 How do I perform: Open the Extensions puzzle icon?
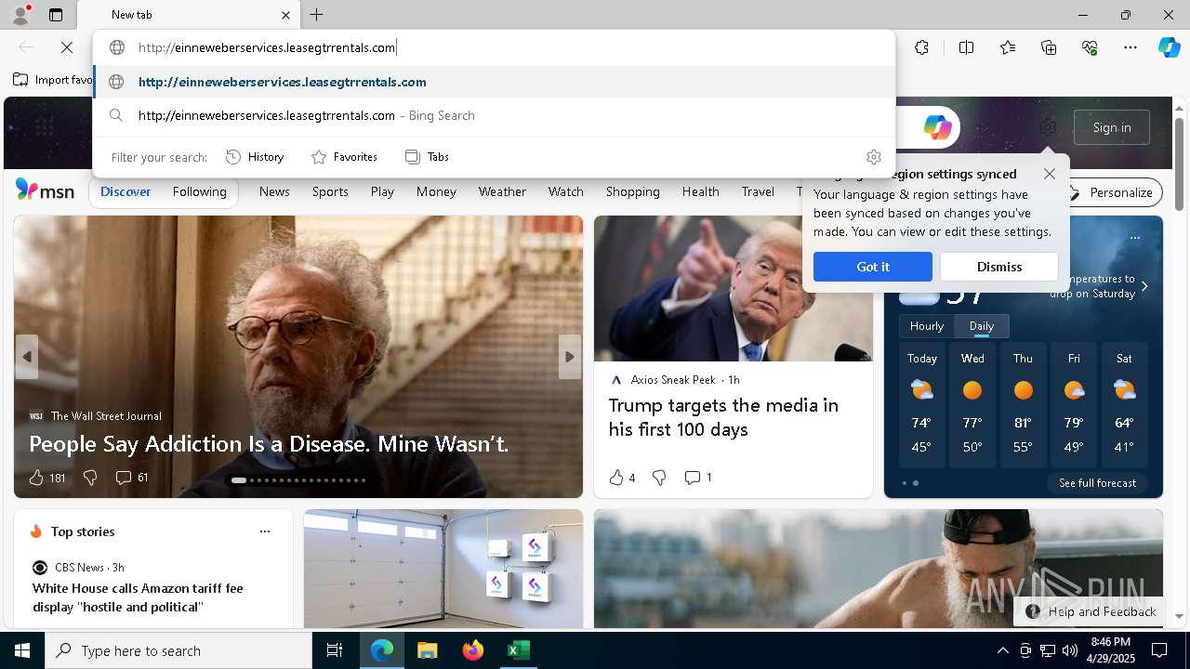921,47
